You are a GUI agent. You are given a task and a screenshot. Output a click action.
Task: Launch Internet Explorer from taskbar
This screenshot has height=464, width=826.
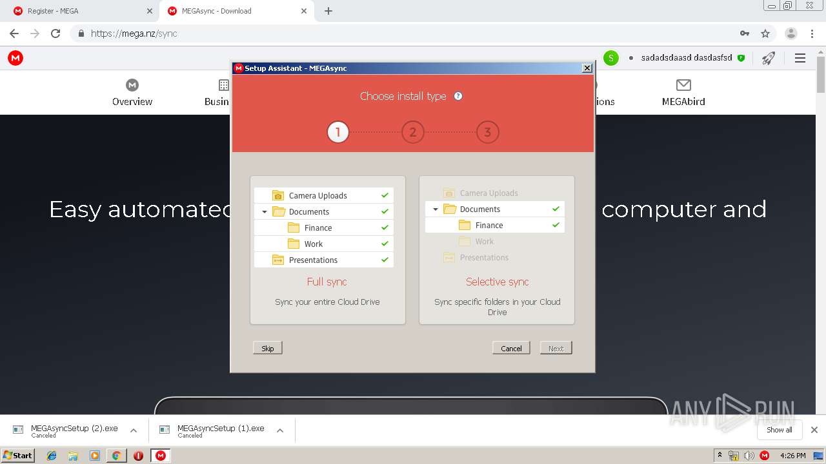point(52,456)
